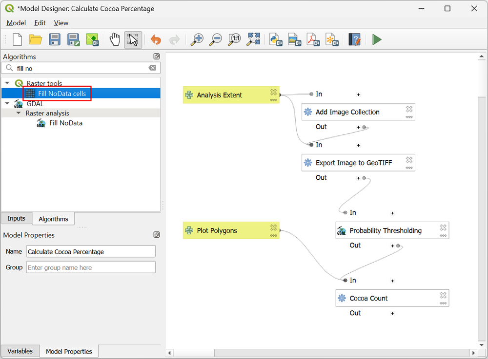Export the model as PDF

tap(313, 40)
